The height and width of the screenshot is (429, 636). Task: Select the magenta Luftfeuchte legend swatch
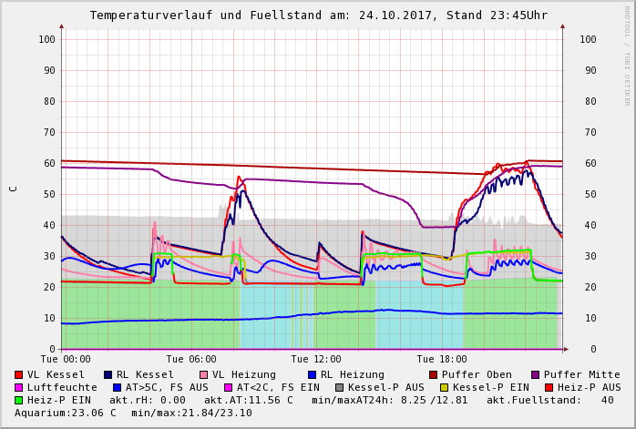[19, 387]
